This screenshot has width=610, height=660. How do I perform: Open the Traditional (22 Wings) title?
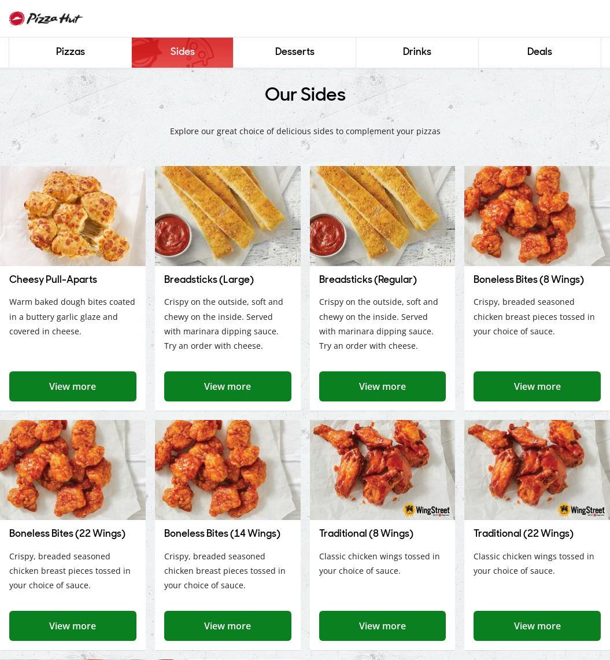523,533
